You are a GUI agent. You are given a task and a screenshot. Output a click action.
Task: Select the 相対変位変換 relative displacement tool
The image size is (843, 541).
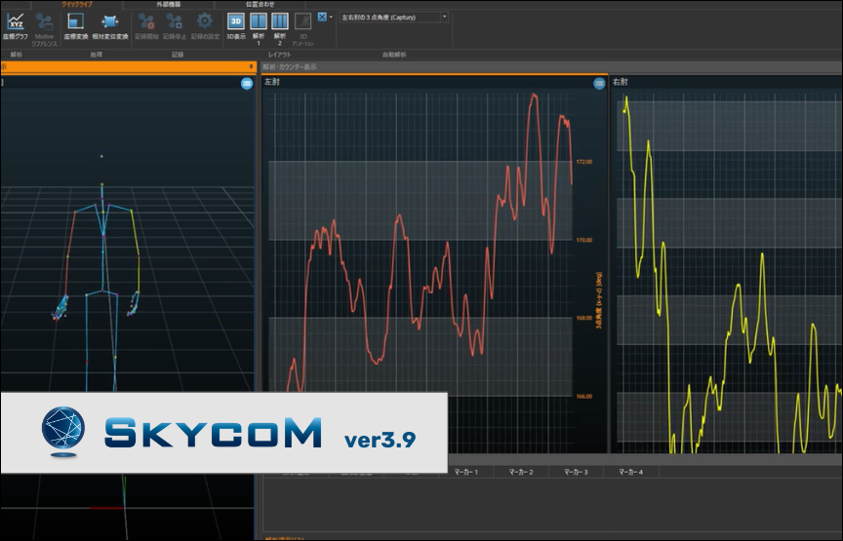coord(110,25)
